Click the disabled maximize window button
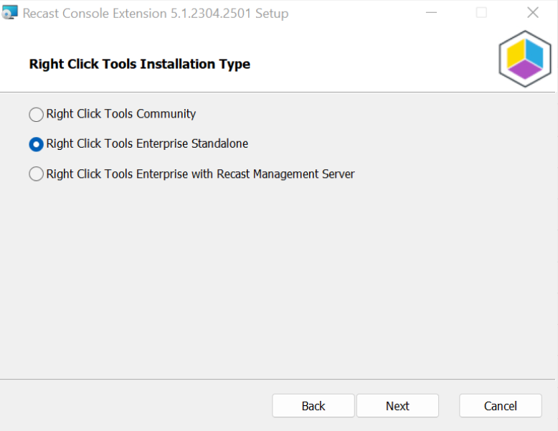558x431 pixels. click(x=481, y=13)
